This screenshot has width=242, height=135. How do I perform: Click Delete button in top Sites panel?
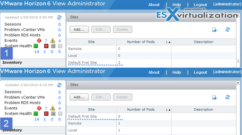coord(122,29)
